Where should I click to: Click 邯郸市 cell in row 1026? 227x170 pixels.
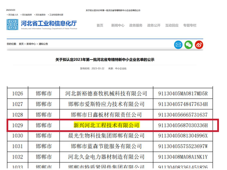pyautogui.click(x=44, y=94)
